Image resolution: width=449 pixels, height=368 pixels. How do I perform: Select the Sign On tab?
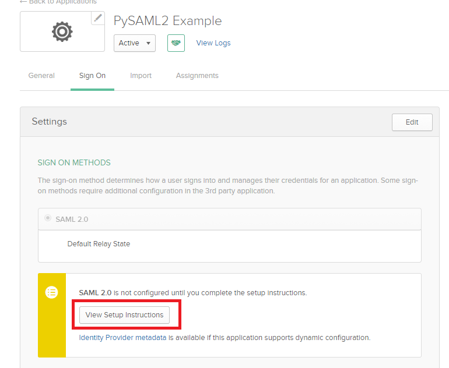click(92, 76)
